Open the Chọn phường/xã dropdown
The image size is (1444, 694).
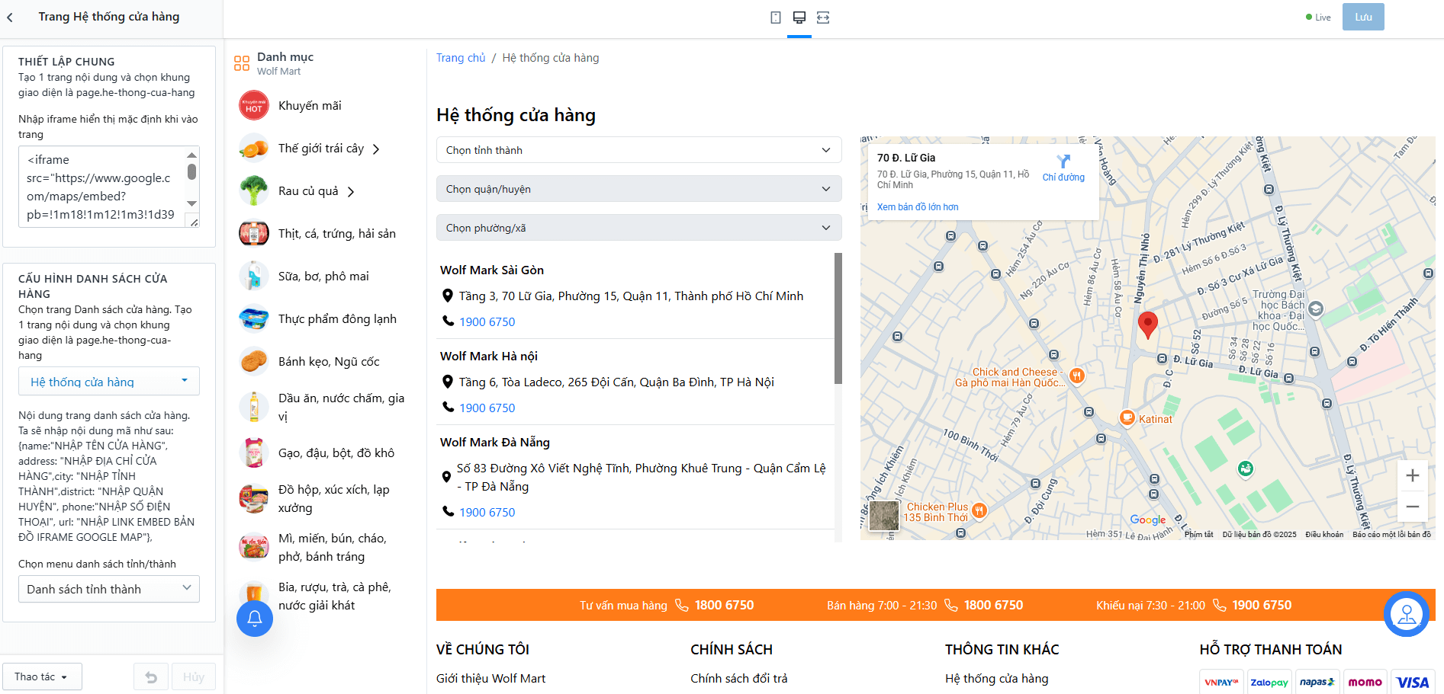[x=638, y=228]
